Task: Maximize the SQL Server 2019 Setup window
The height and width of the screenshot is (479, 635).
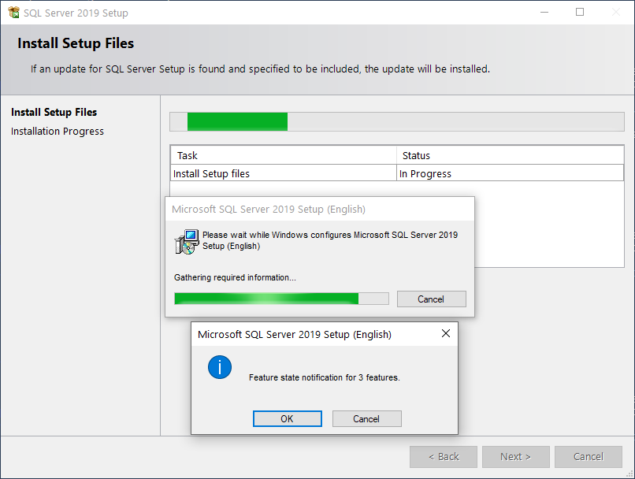Action: tap(580, 12)
